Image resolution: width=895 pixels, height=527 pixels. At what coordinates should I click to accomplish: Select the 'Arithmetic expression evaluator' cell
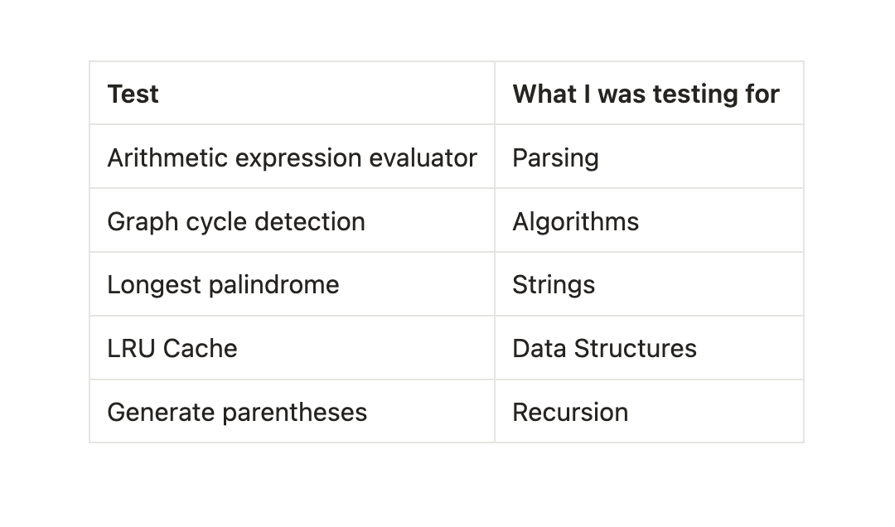[292, 157]
